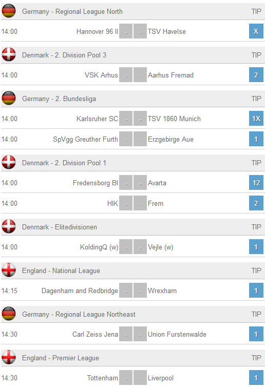The height and width of the screenshot is (387, 265).
Task: Click the tip 2 box for HIK vs Frem
Action: [256, 203]
